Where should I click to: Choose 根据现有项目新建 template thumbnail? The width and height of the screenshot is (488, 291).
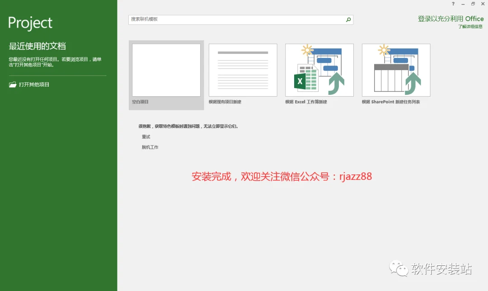click(x=243, y=70)
